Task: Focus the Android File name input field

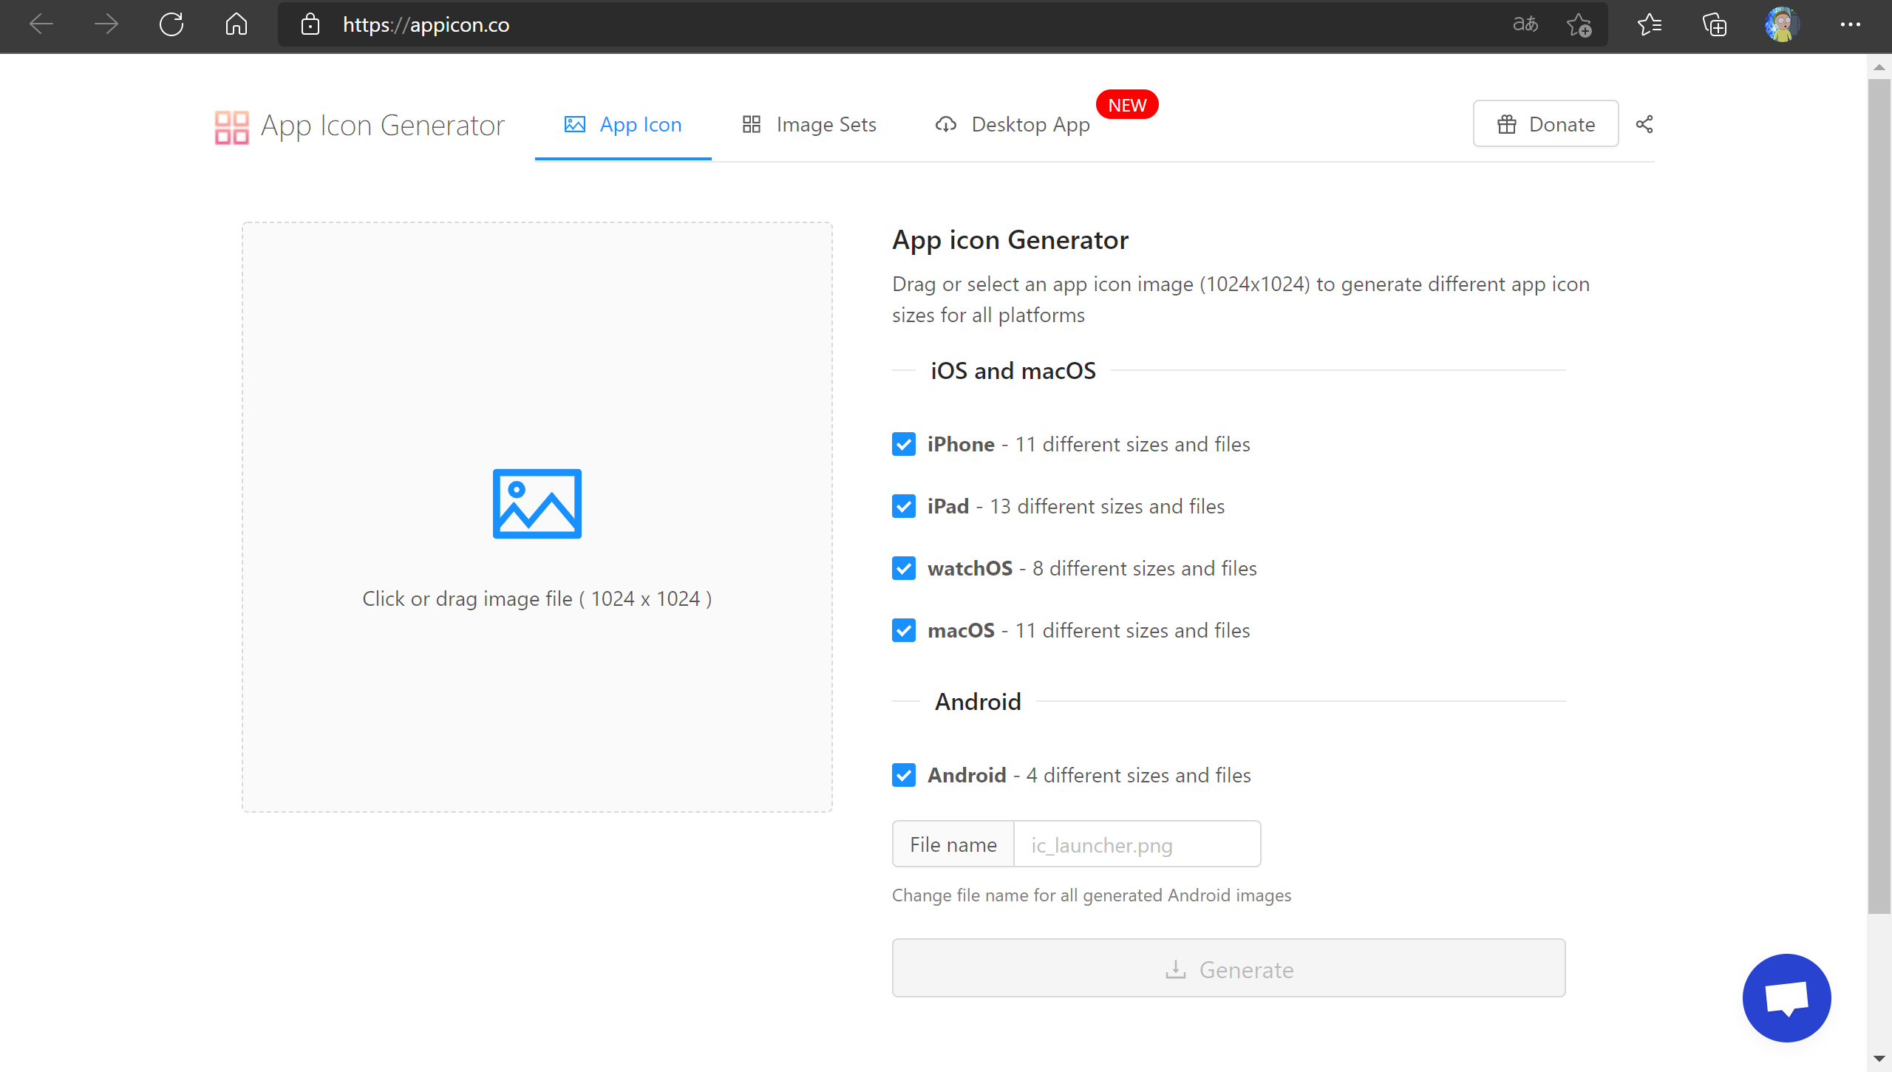Action: (x=1137, y=844)
